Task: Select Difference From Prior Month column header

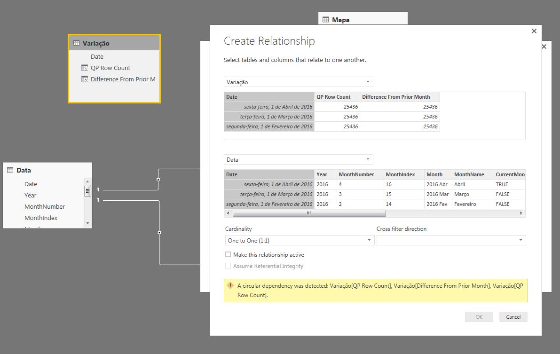Action: 400,97
